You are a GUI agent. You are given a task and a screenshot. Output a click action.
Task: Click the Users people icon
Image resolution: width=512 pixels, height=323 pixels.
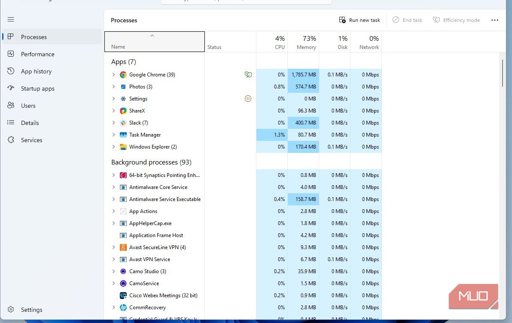coord(11,105)
